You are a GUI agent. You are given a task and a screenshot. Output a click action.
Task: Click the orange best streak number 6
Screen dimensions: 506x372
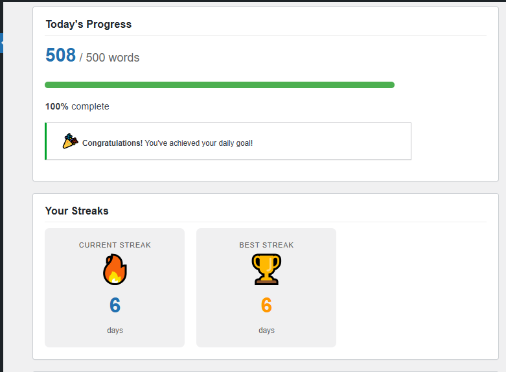266,305
